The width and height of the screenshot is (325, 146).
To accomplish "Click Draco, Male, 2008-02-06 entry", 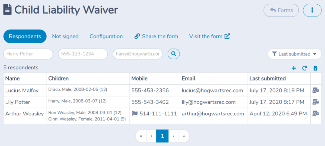I will (x=78, y=89).
